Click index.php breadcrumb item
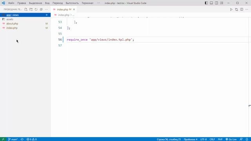The image size is (251, 141). click(64, 15)
